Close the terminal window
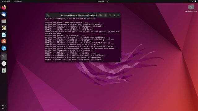 [x=118, y=15]
